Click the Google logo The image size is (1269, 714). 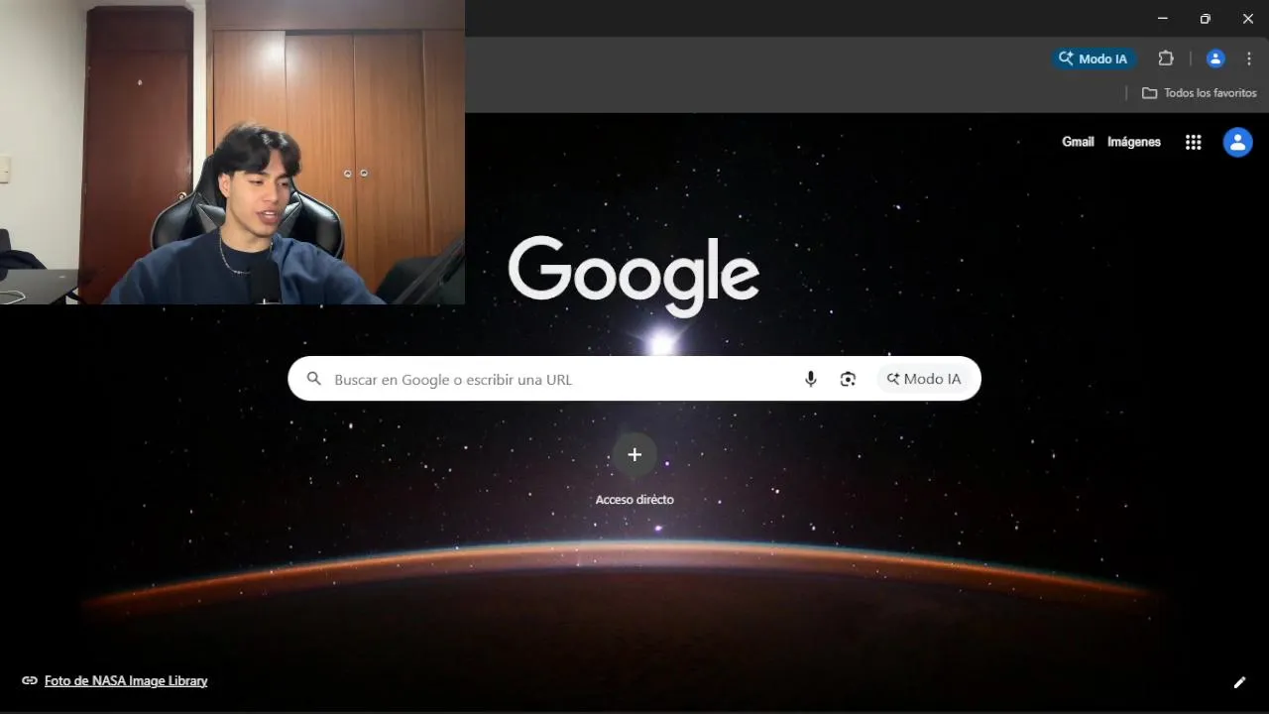[634, 276]
